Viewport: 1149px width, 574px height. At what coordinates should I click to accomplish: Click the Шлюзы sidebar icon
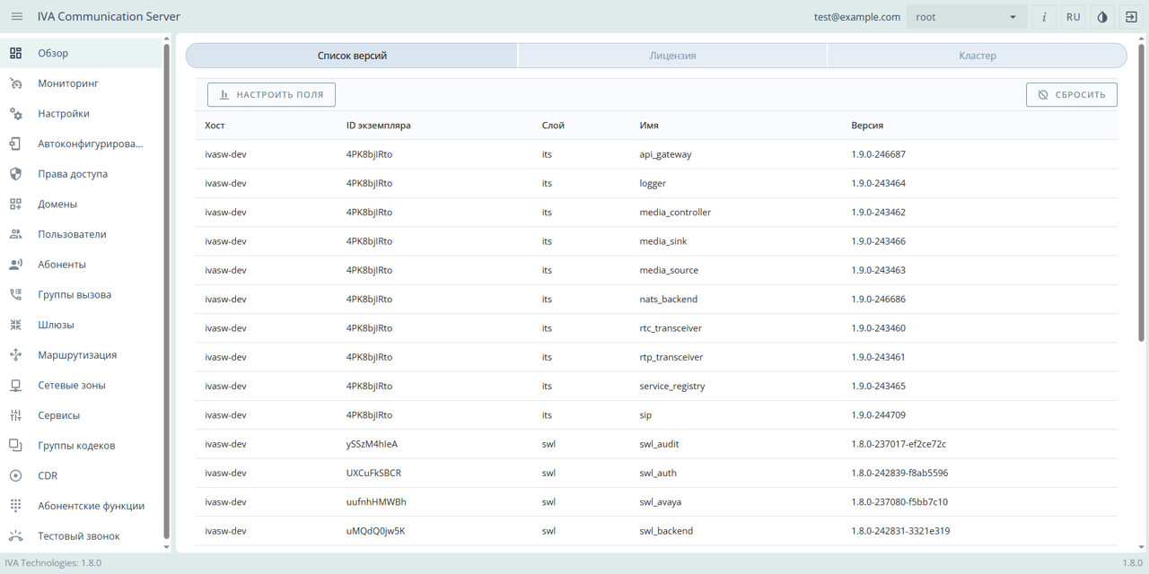[x=15, y=325]
